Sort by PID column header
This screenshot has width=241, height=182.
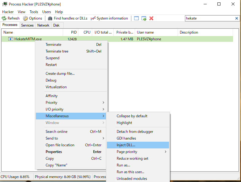point(70,32)
